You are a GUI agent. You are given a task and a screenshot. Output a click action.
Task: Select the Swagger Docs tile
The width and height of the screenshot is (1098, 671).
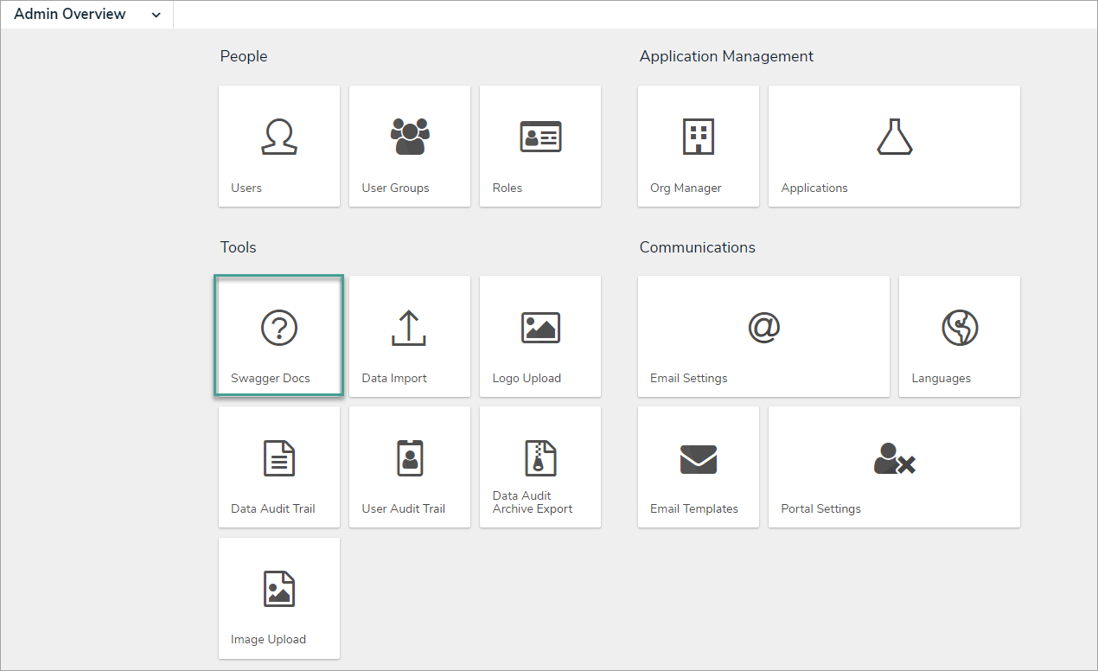[278, 335]
